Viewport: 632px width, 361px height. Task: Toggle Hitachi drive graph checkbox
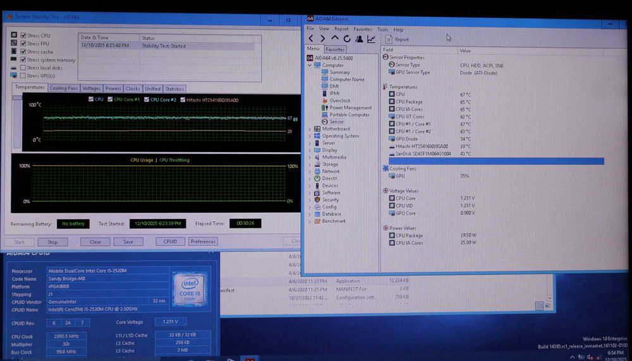[183, 100]
